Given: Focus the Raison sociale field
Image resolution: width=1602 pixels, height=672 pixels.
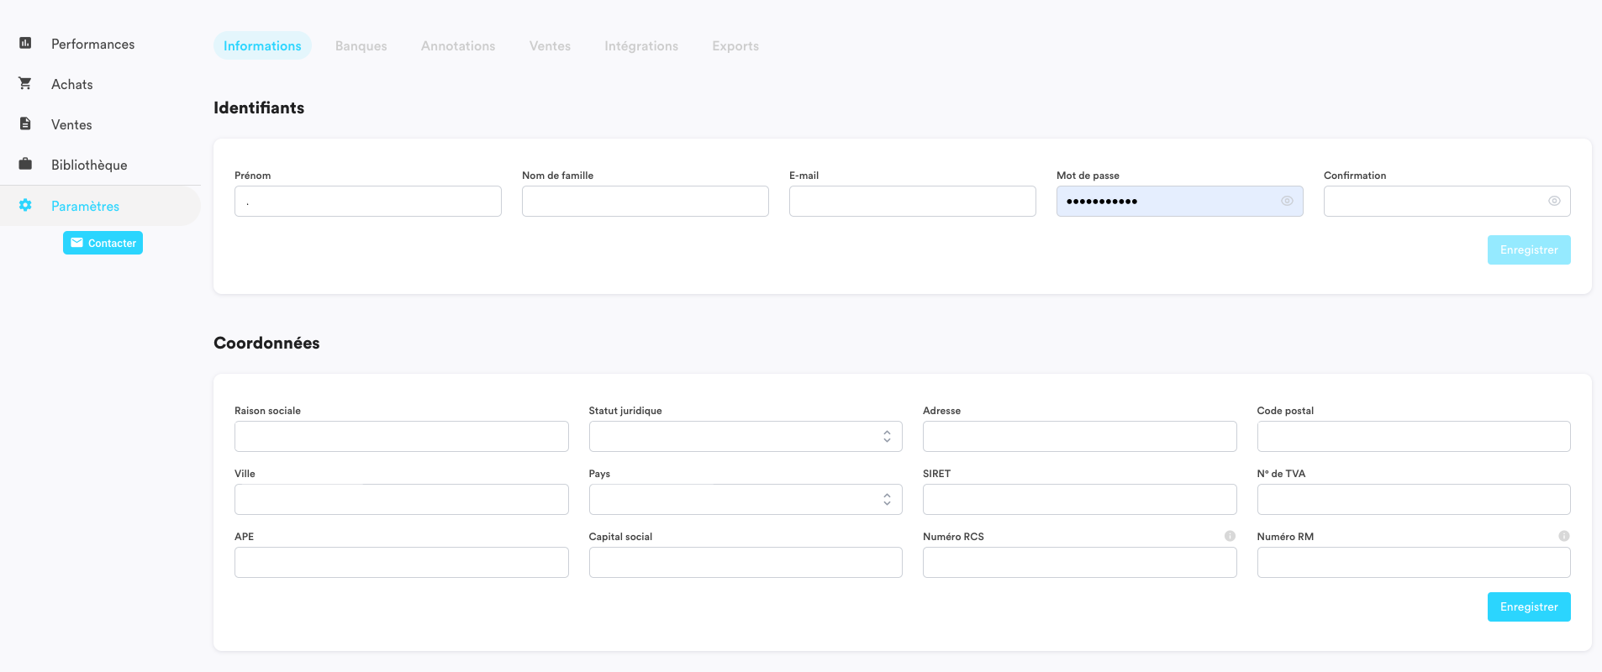Looking at the screenshot, I should [x=402, y=436].
